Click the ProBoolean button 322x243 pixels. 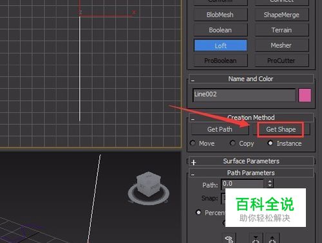(x=220, y=60)
